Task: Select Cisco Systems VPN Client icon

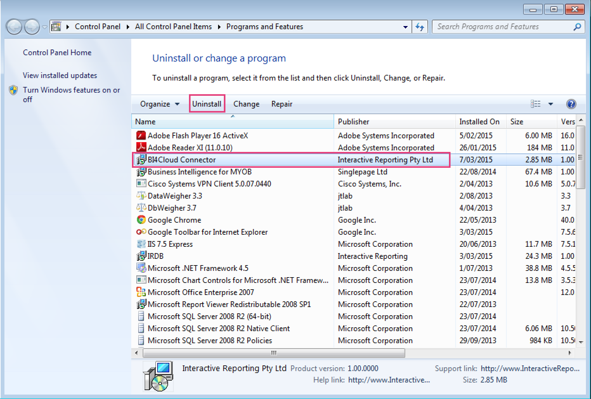Action: click(141, 184)
